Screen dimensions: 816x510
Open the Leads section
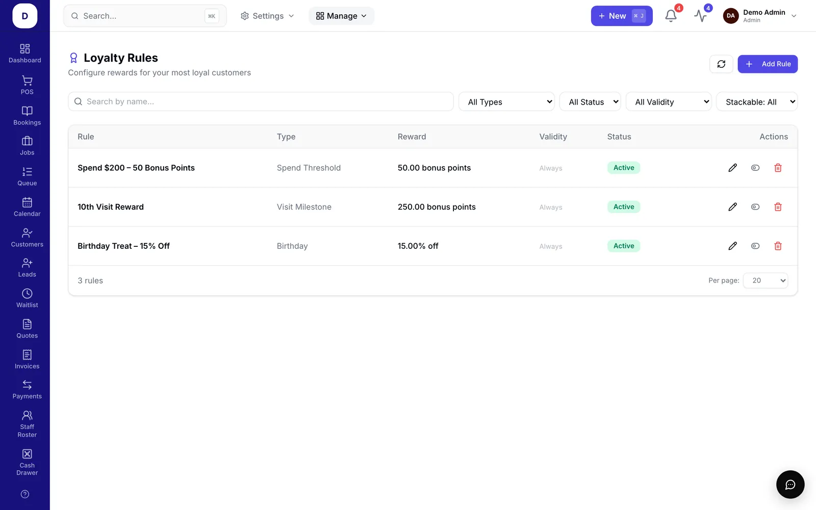[27, 268]
